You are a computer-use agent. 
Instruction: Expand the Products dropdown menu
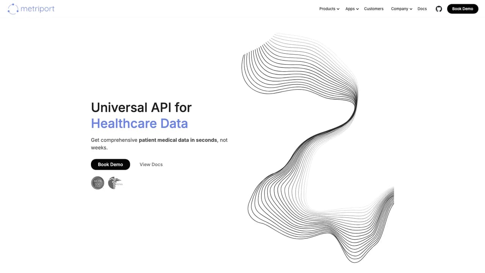(329, 9)
